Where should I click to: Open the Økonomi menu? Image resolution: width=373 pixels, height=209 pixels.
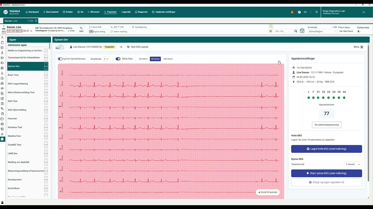(x=94, y=12)
